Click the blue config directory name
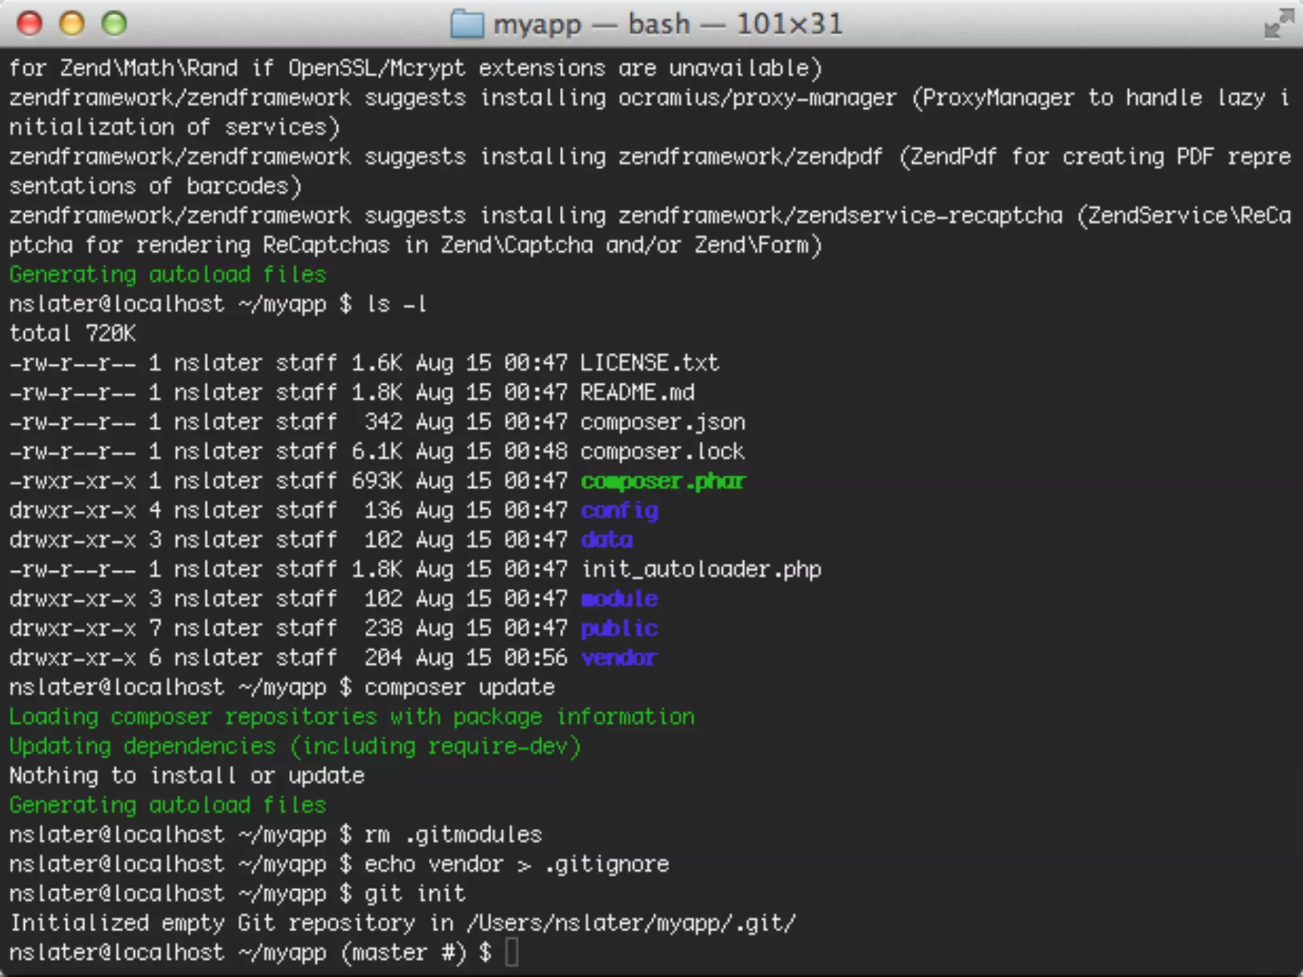 (619, 511)
